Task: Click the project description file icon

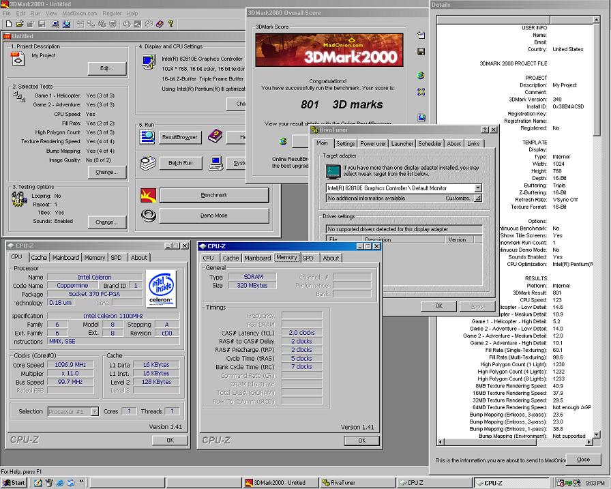Action: tap(18, 59)
